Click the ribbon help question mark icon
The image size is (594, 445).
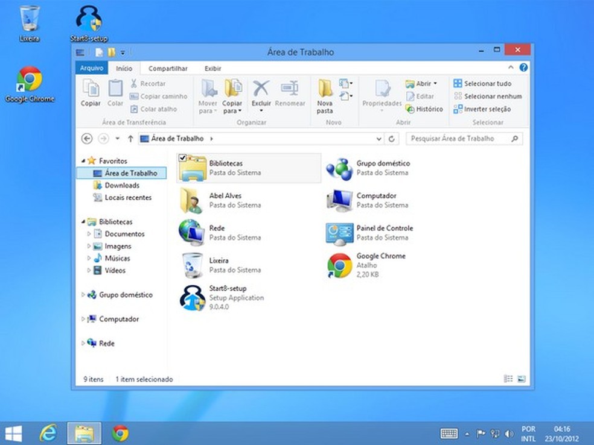[523, 68]
